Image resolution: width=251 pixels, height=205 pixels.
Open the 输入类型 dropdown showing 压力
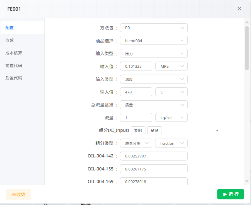154,53
